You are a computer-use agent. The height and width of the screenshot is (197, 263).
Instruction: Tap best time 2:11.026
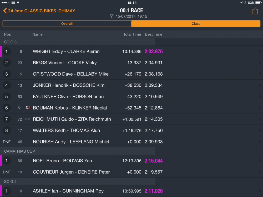tap(154, 191)
